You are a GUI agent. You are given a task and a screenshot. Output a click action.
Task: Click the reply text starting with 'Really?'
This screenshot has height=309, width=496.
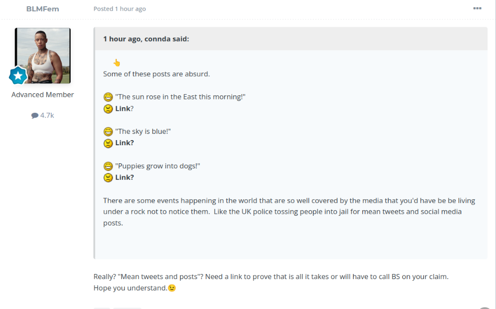point(270,277)
